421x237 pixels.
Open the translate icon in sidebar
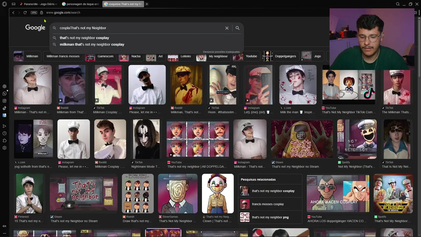[x=4, y=115]
